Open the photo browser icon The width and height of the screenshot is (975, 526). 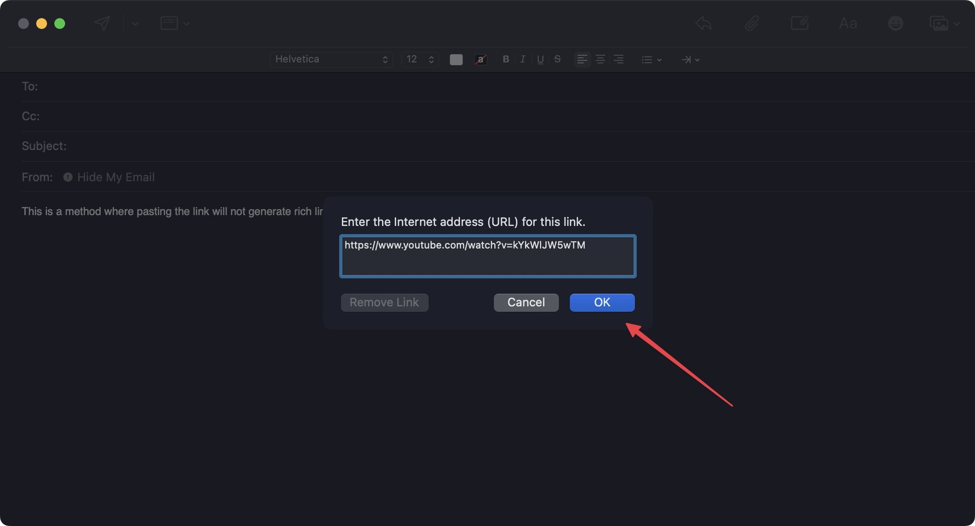pyautogui.click(x=939, y=23)
